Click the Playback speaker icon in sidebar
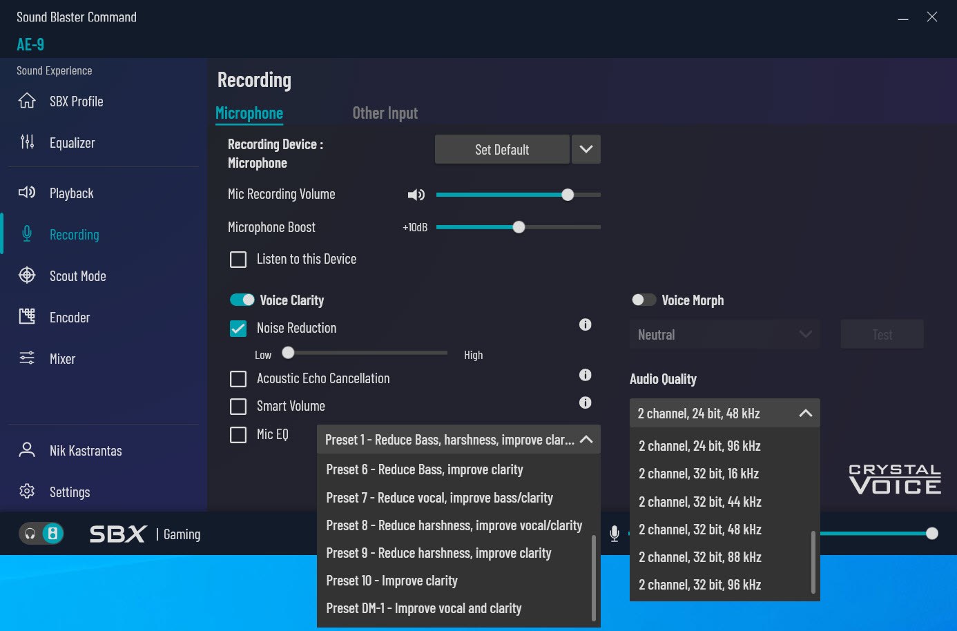Image resolution: width=957 pixels, height=631 pixels. [x=27, y=193]
